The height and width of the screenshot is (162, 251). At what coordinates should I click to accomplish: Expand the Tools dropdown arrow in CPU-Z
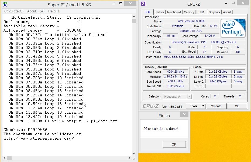pos(203,106)
